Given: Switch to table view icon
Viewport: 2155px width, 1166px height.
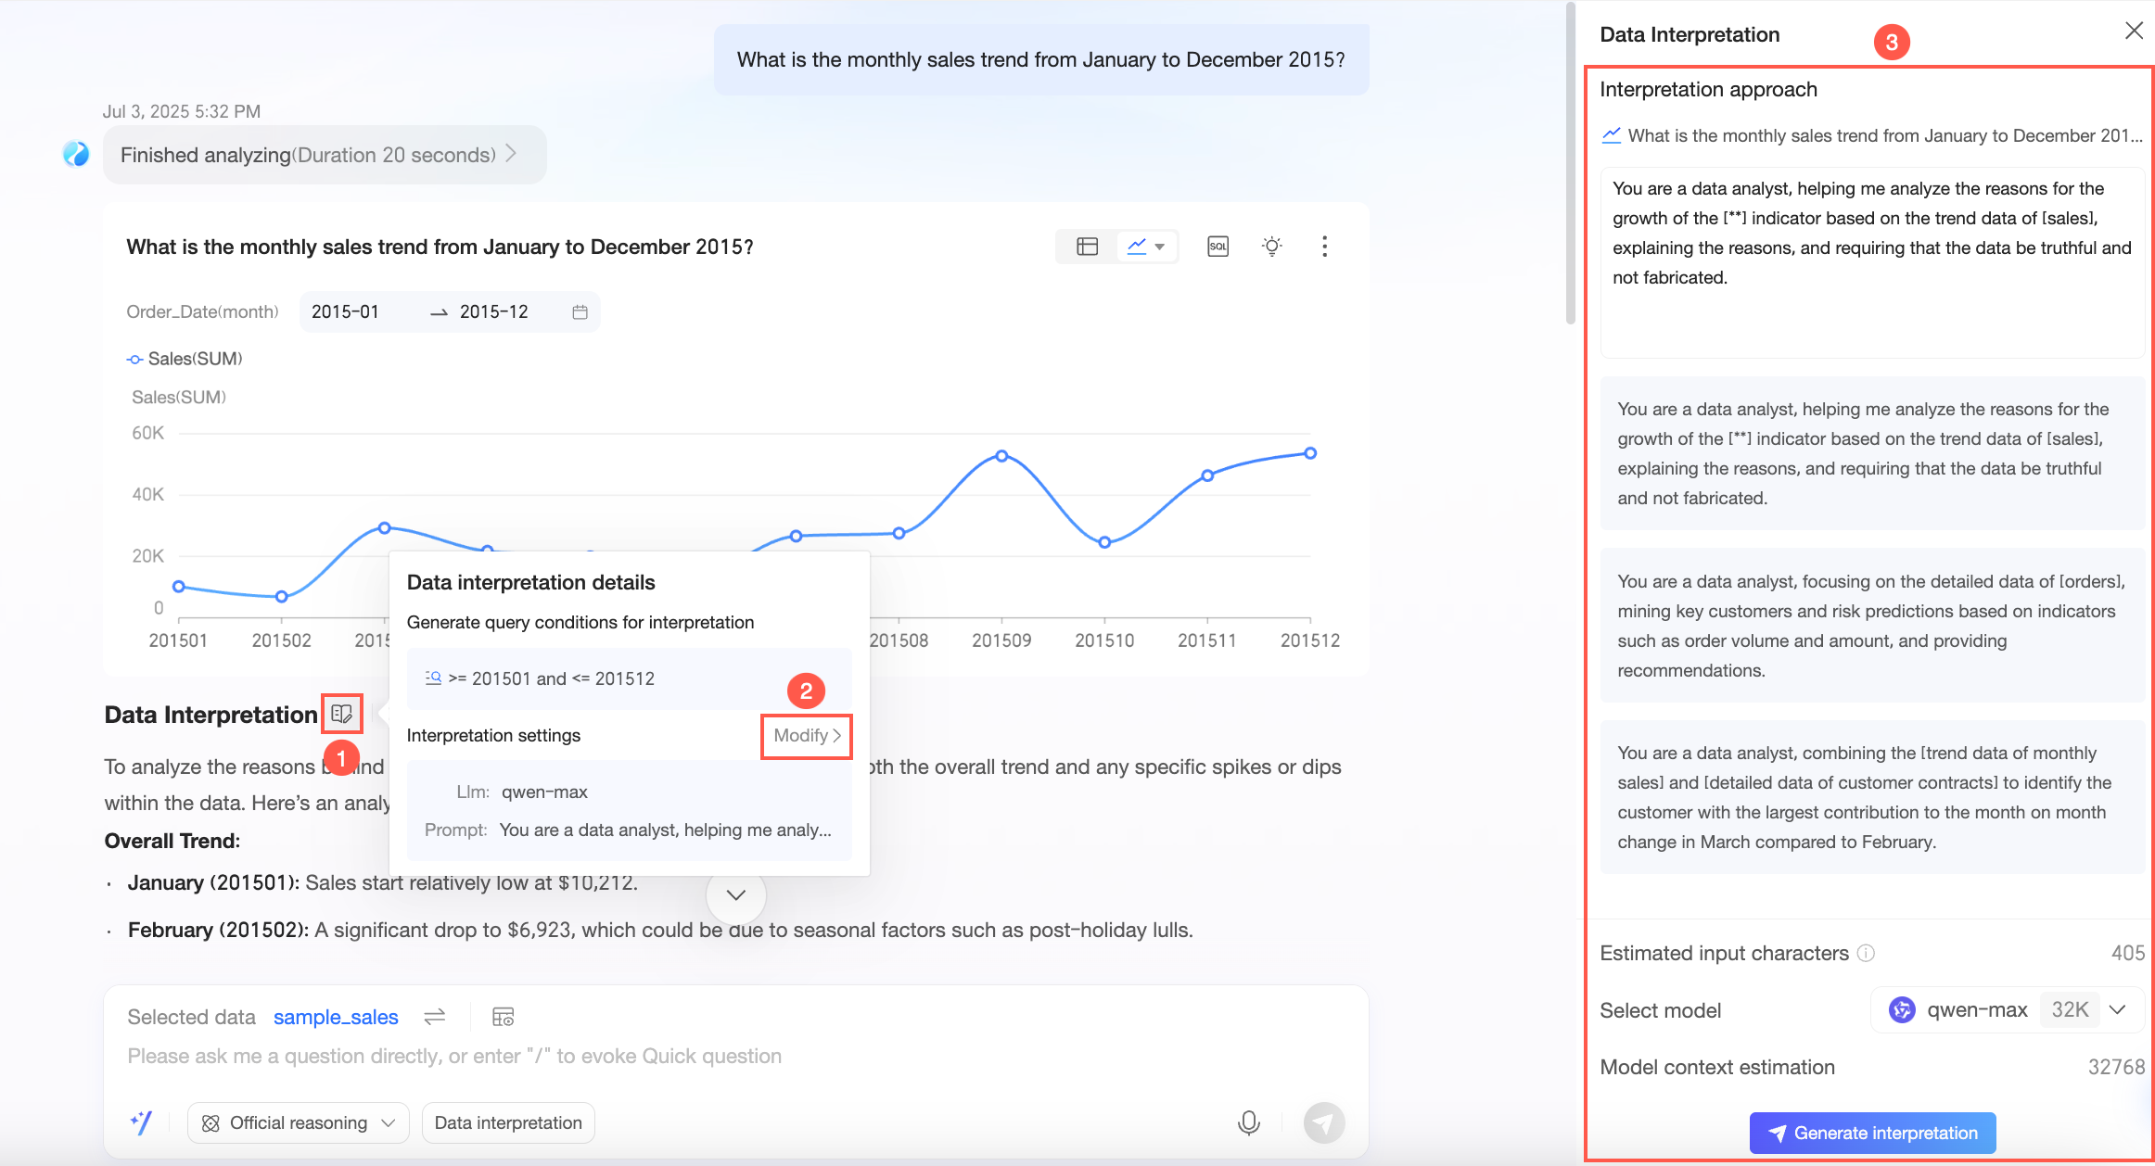Looking at the screenshot, I should coord(1087,247).
